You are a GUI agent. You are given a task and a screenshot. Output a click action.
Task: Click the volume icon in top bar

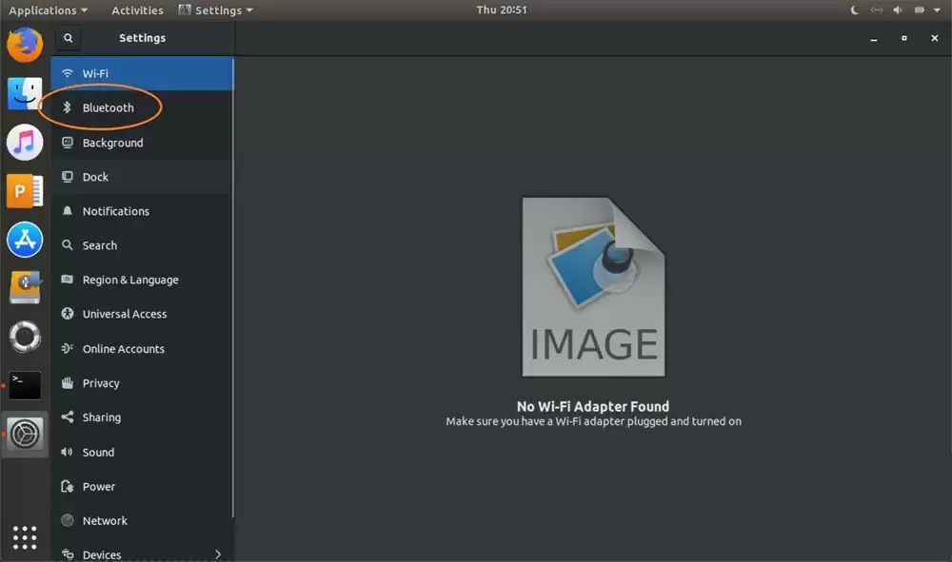point(898,10)
